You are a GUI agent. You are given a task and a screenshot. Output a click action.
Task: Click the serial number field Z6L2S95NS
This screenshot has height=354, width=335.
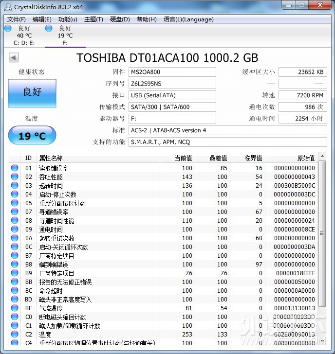pos(172,84)
